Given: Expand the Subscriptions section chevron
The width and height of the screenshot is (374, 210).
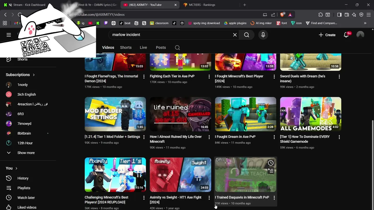Looking at the screenshot, I should tap(34, 75).
